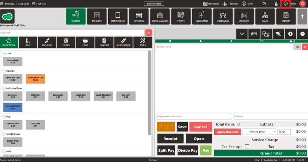The height and width of the screenshot is (162, 308).
Task: Click the Search Item field
Action: [72, 33]
